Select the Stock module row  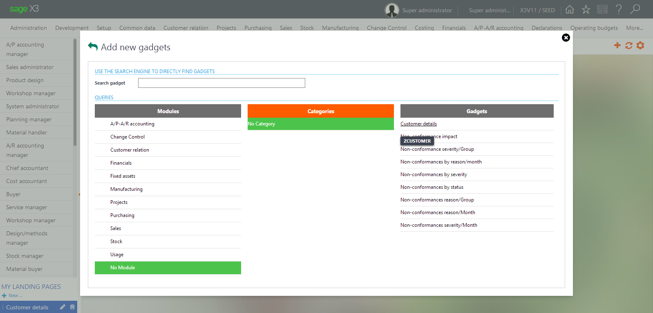168,241
